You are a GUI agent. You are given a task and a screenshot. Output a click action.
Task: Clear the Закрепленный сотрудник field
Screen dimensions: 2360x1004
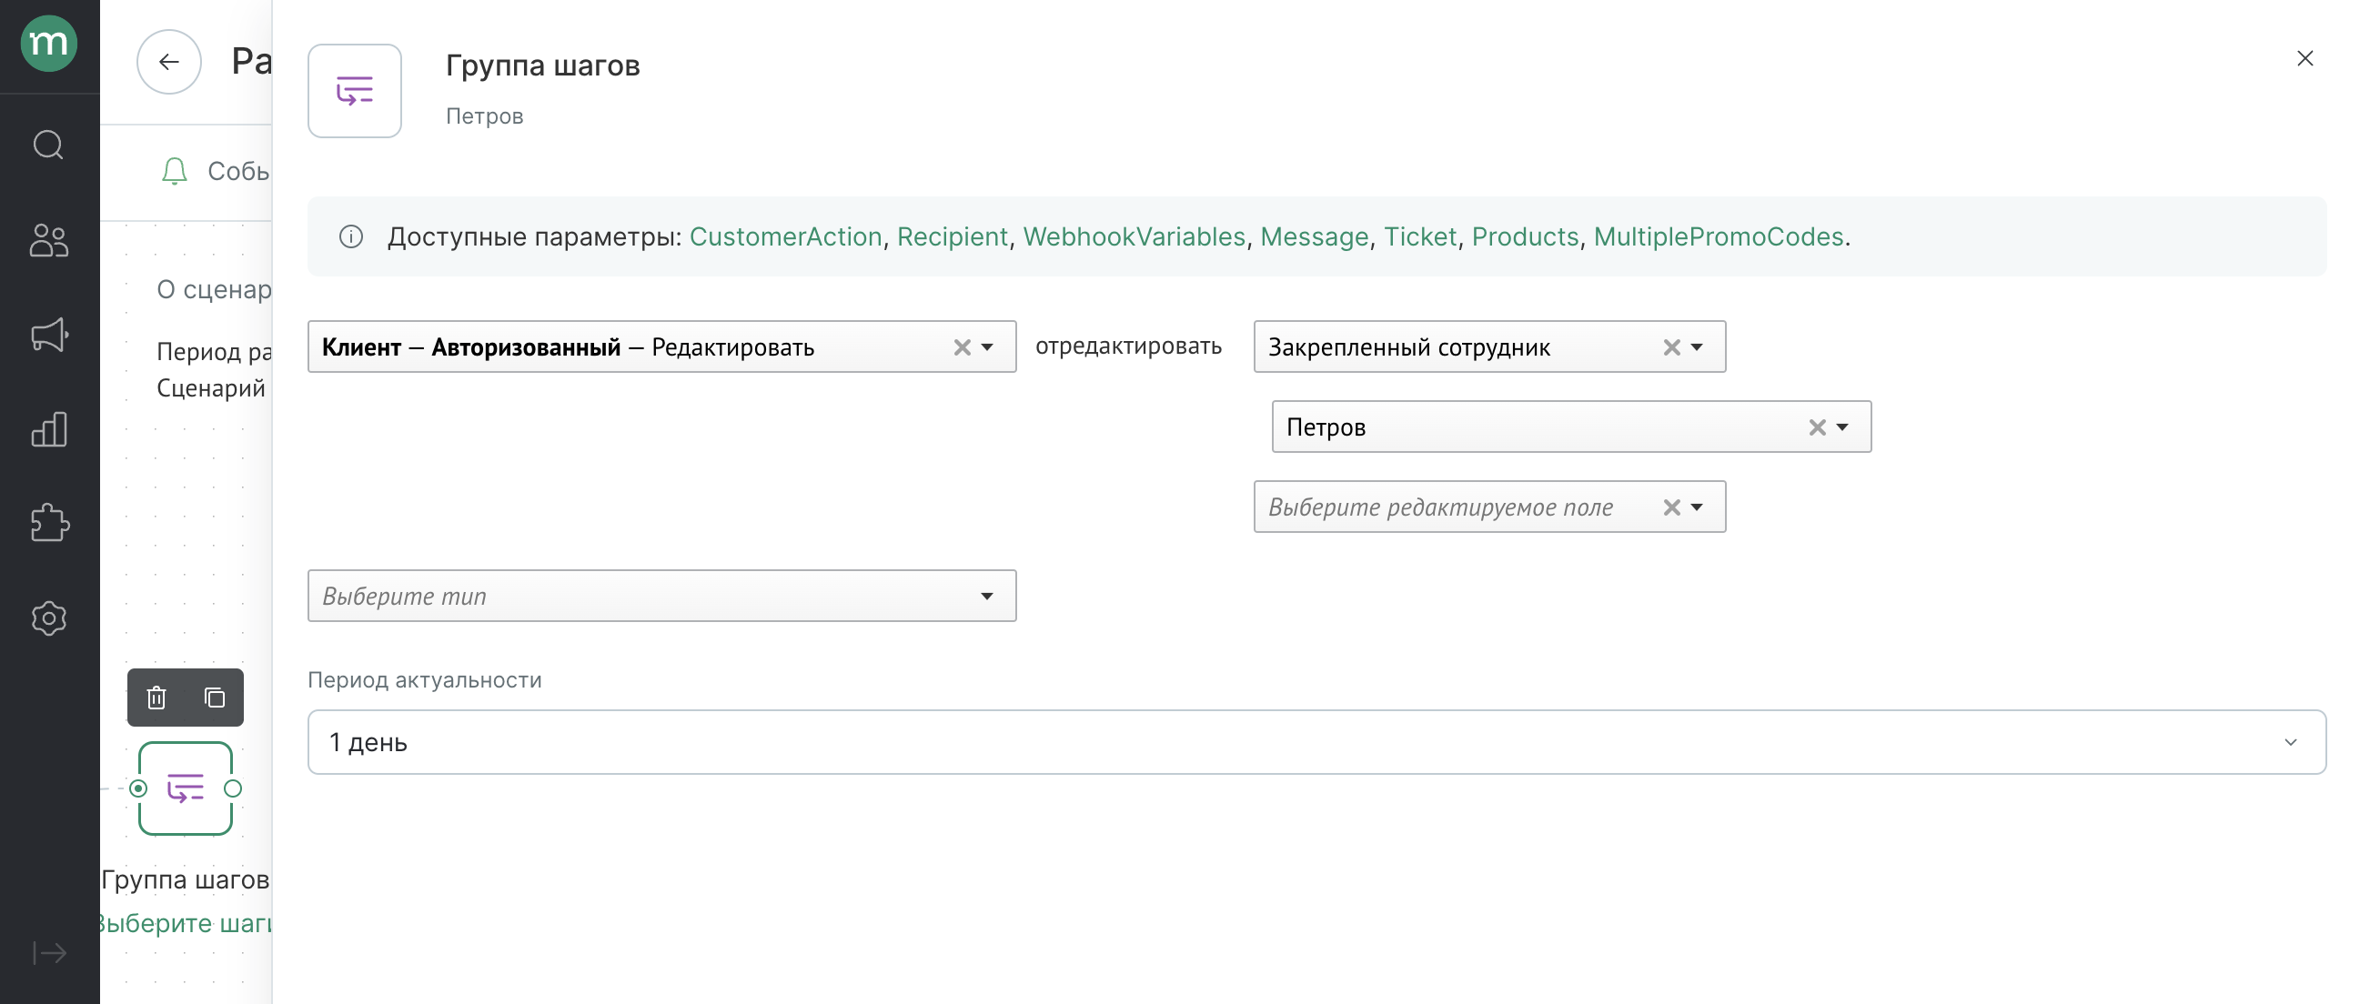pos(1671,347)
